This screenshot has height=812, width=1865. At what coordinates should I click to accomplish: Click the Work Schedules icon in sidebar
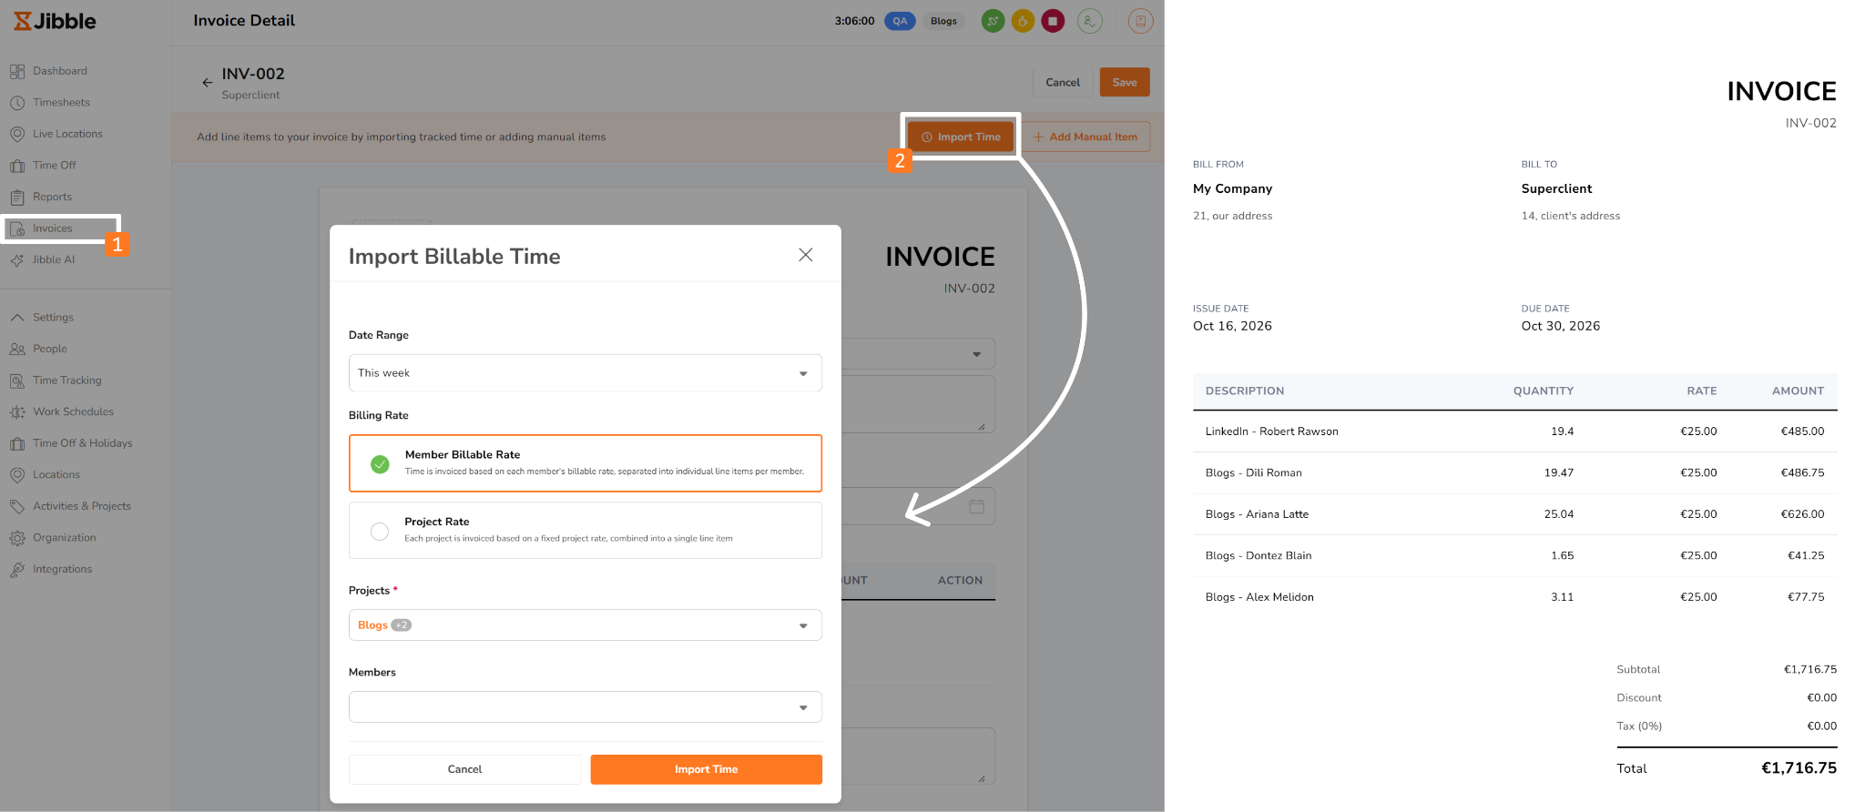17,412
